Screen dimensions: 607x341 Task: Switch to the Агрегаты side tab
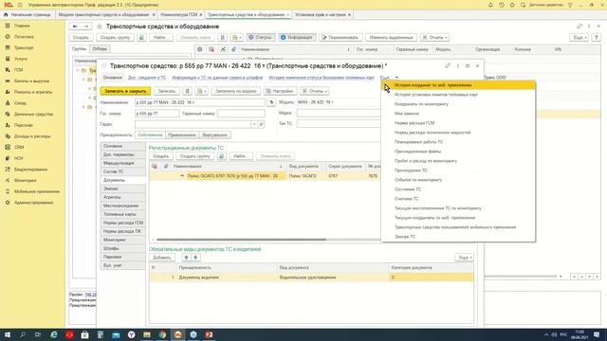point(123,197)
